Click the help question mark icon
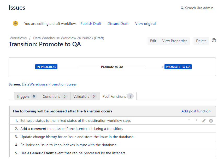Image resolution: width=224 pixels, height=166 pixels. 214,40
